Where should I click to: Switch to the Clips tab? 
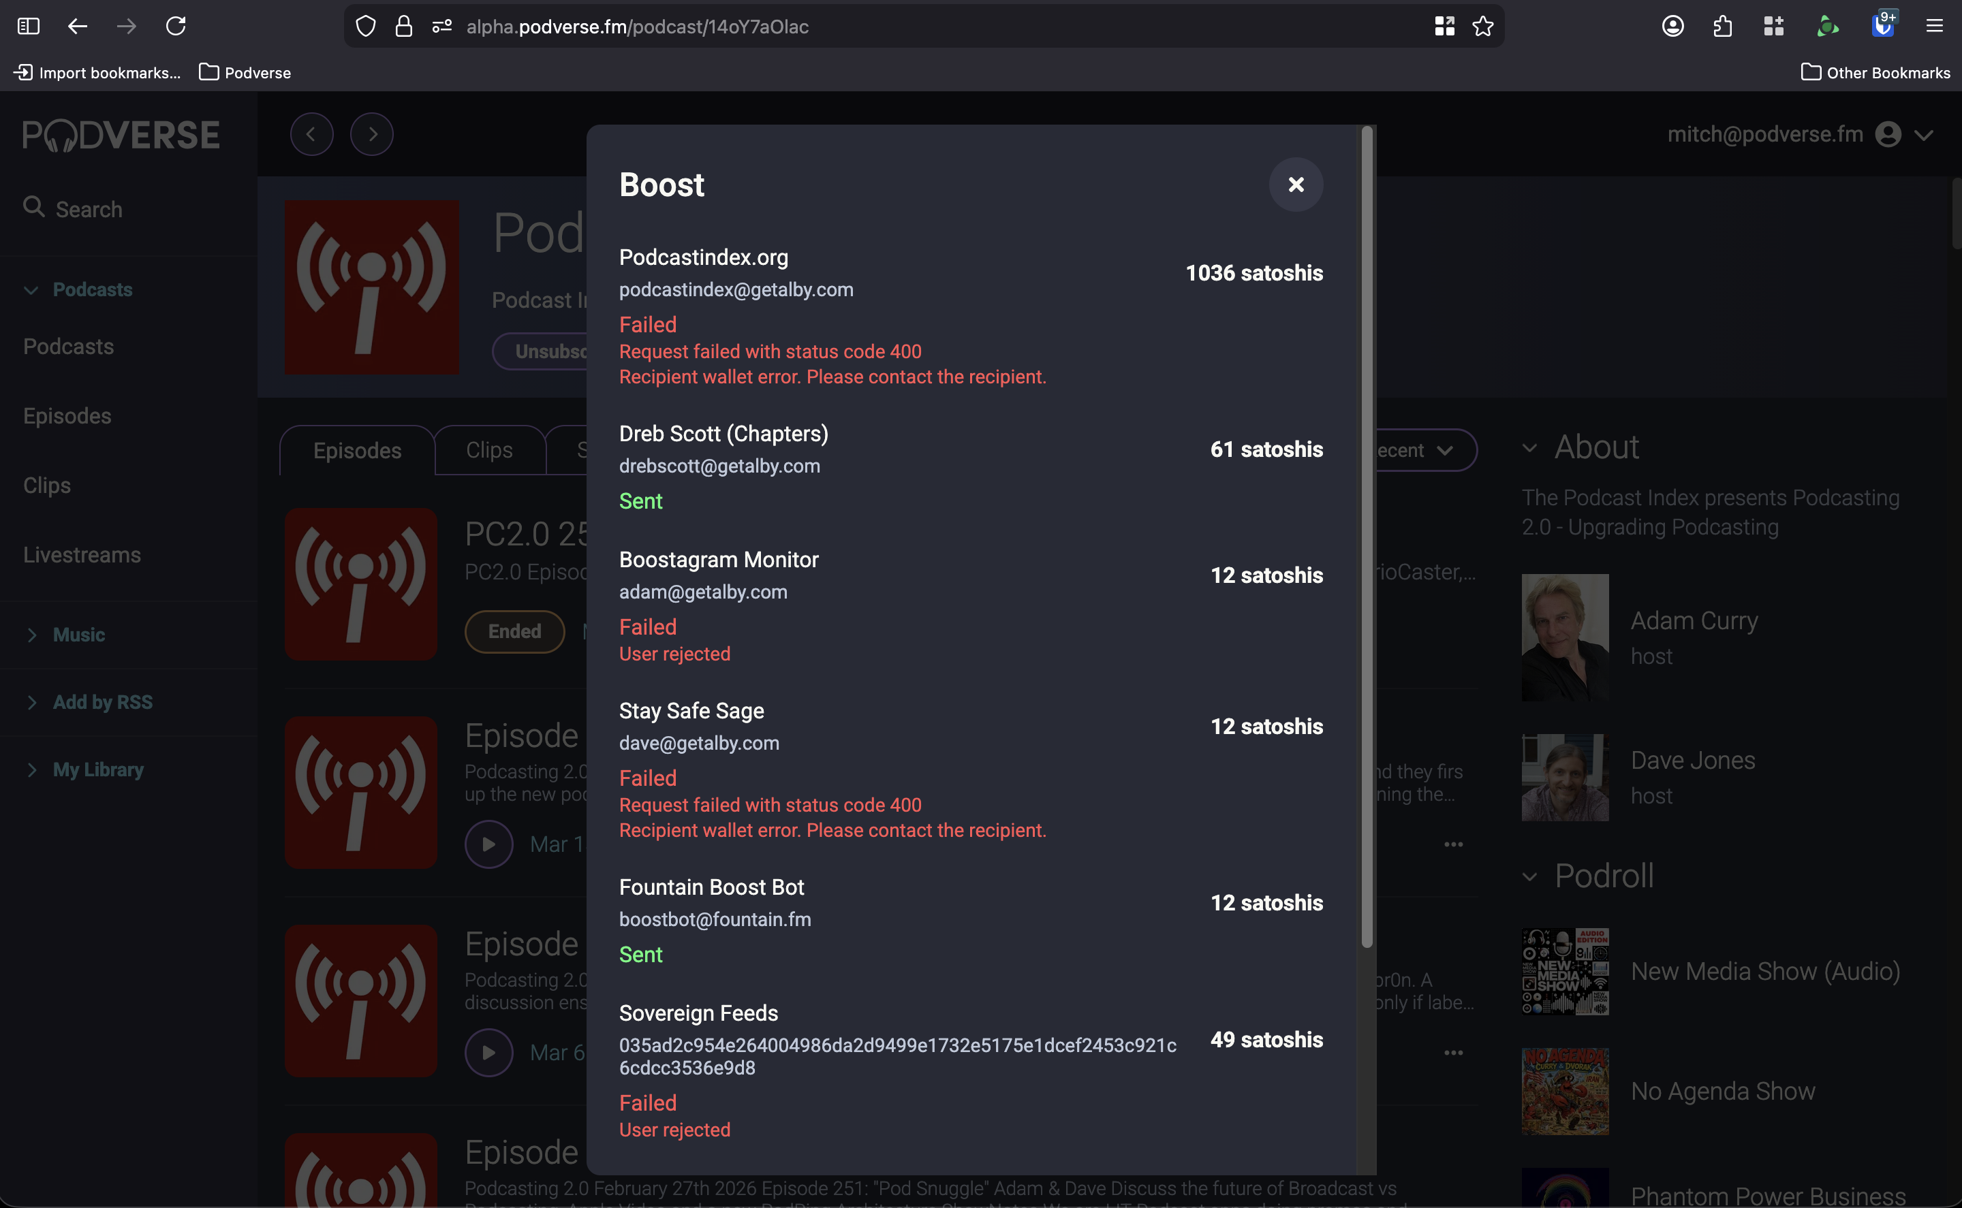[x=489, y=451]
